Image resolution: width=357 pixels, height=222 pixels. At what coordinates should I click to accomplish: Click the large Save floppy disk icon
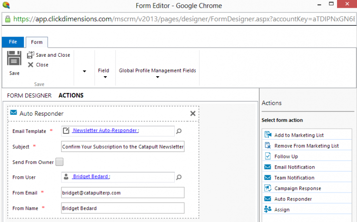point(14,58)
